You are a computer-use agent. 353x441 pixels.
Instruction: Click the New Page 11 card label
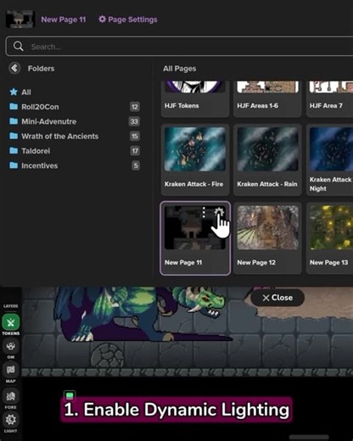click(183, 262)
